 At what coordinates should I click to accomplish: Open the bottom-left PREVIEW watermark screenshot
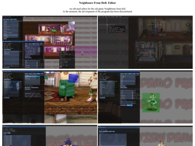click(50, 136)
